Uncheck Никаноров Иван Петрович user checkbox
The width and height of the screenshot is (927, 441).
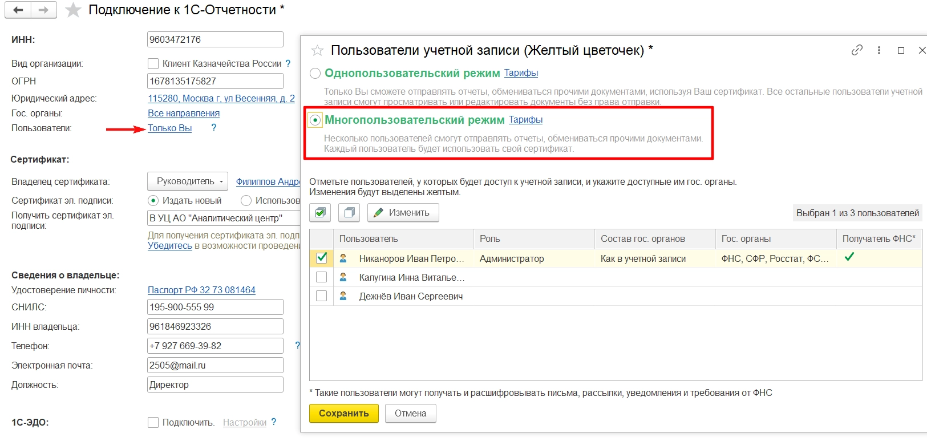click(321, 258)
